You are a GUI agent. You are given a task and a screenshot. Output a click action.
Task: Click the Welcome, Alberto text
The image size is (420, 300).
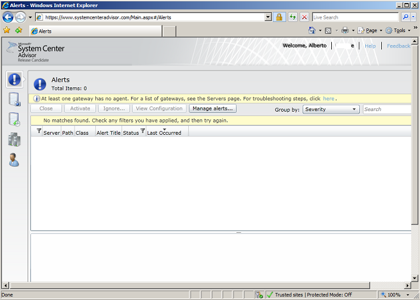[x=304, y=46]
